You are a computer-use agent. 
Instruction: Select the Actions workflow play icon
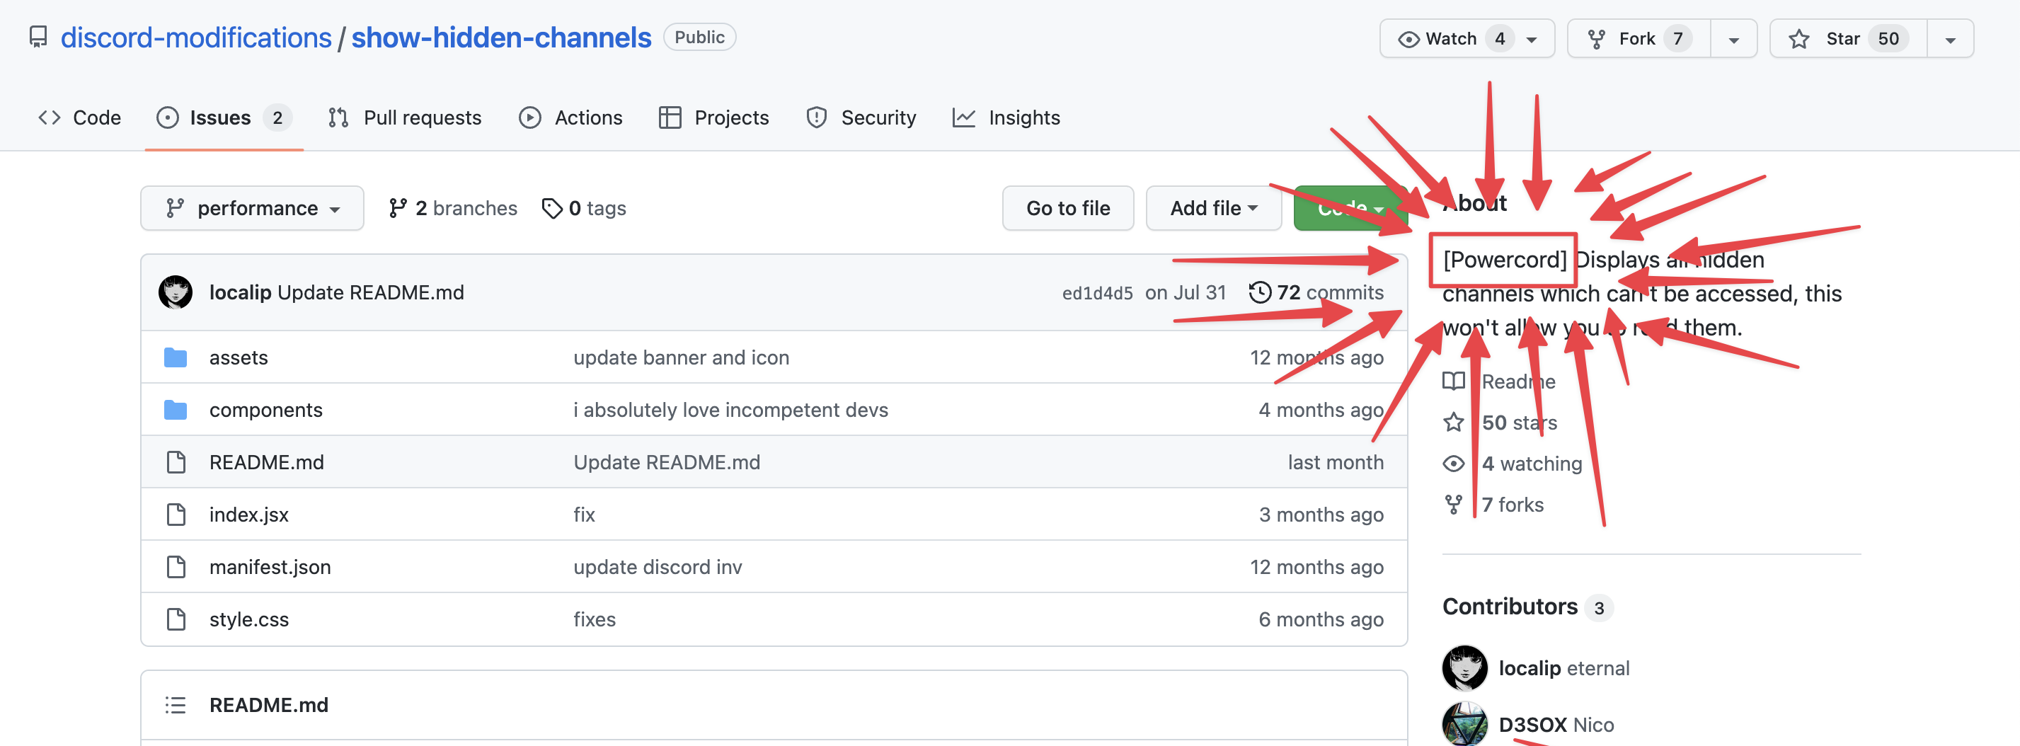[x=530, y=117]
